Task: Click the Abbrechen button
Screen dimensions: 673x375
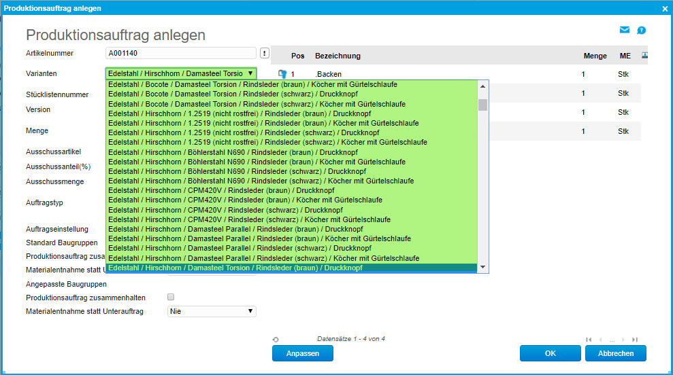Action: (615, 353)
